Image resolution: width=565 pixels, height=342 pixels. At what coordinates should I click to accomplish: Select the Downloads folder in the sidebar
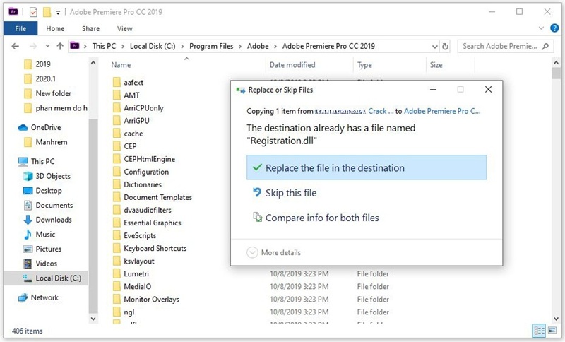(54, 220)
